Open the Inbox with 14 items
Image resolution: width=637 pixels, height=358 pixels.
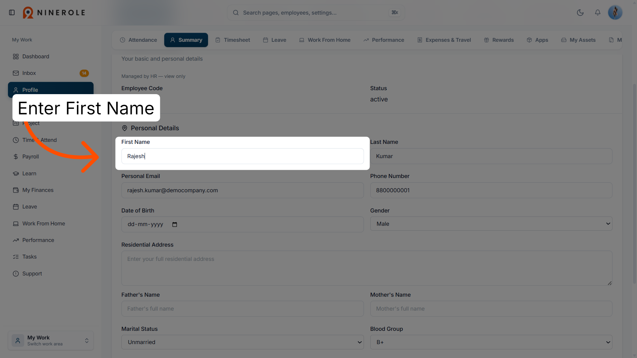coord(51,73)
